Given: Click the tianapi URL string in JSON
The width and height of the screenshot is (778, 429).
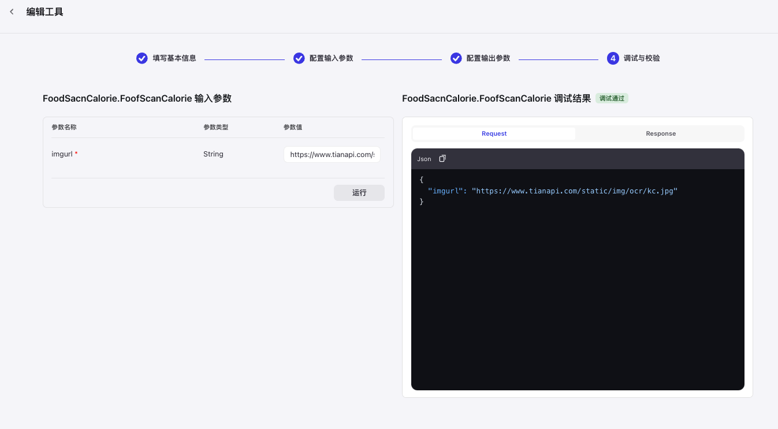Looking at the screenshot, I should (x=575, y=191).
